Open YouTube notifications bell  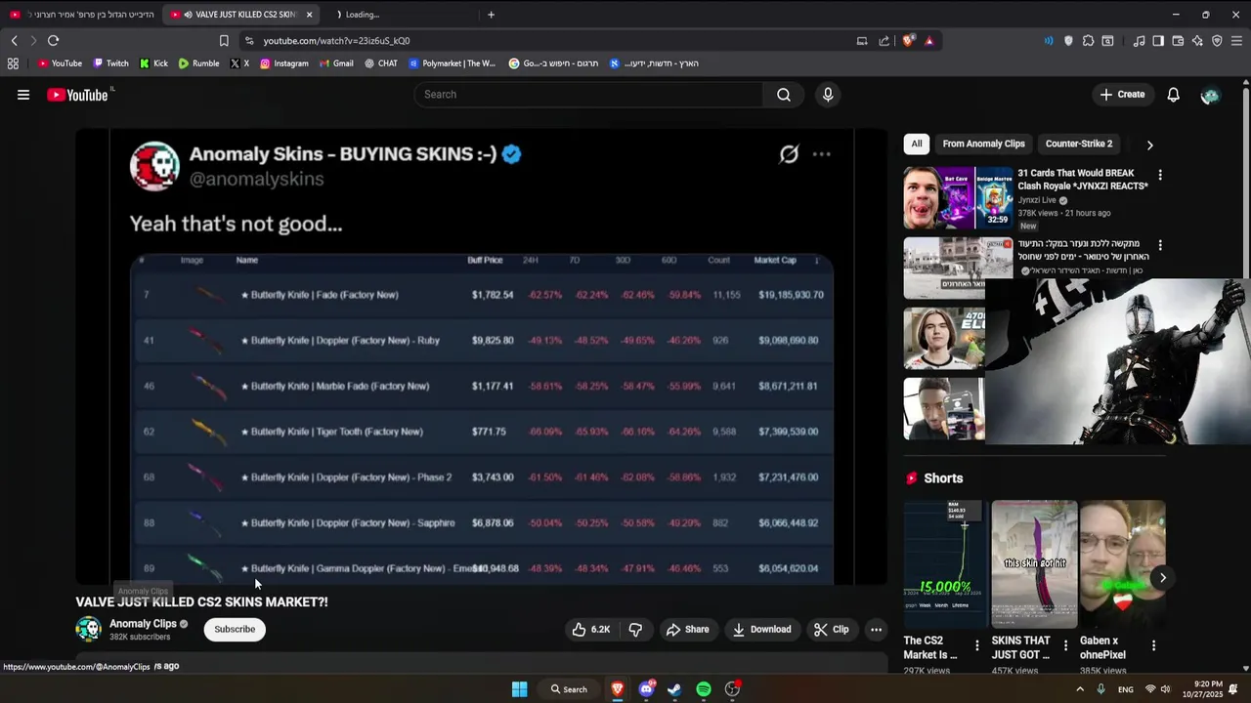(1174, 95)
